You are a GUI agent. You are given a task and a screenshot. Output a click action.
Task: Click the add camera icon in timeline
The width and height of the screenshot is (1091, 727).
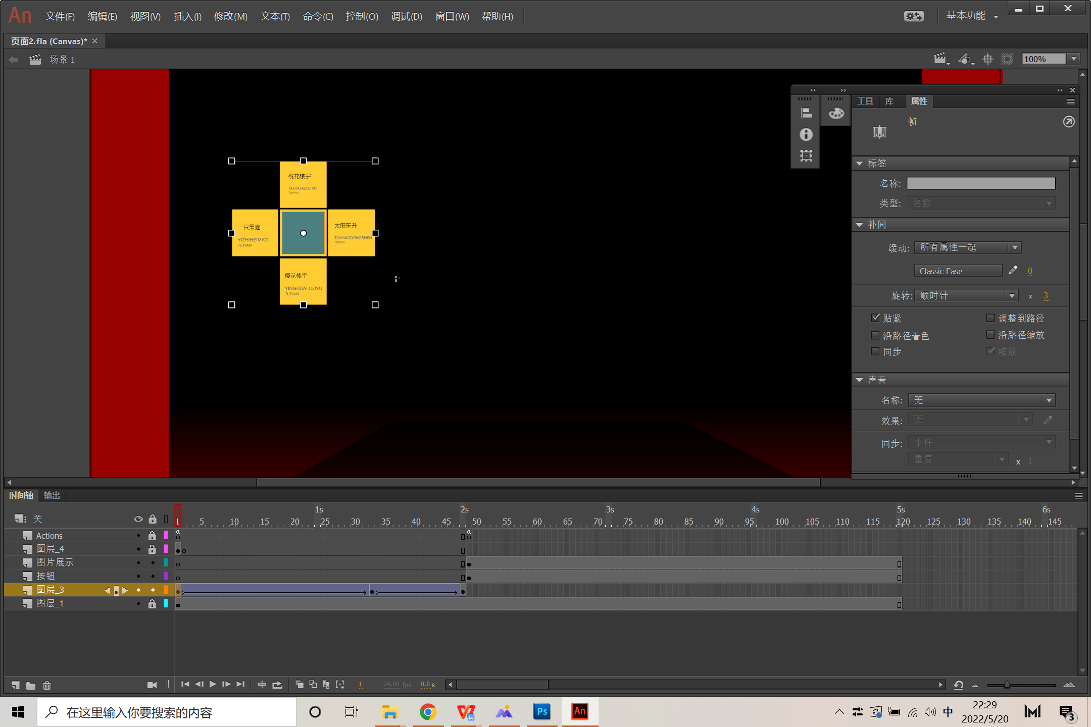coord(152,685)
